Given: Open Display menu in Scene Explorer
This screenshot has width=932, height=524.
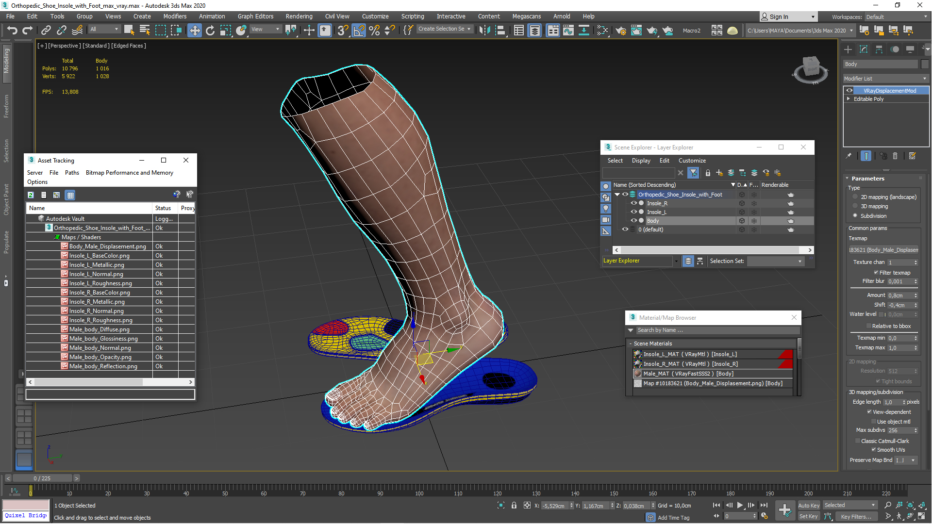Looking at the screenshot, I should tap(641, 161).
